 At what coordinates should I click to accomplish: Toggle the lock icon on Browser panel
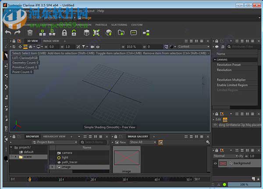[14, 136]
